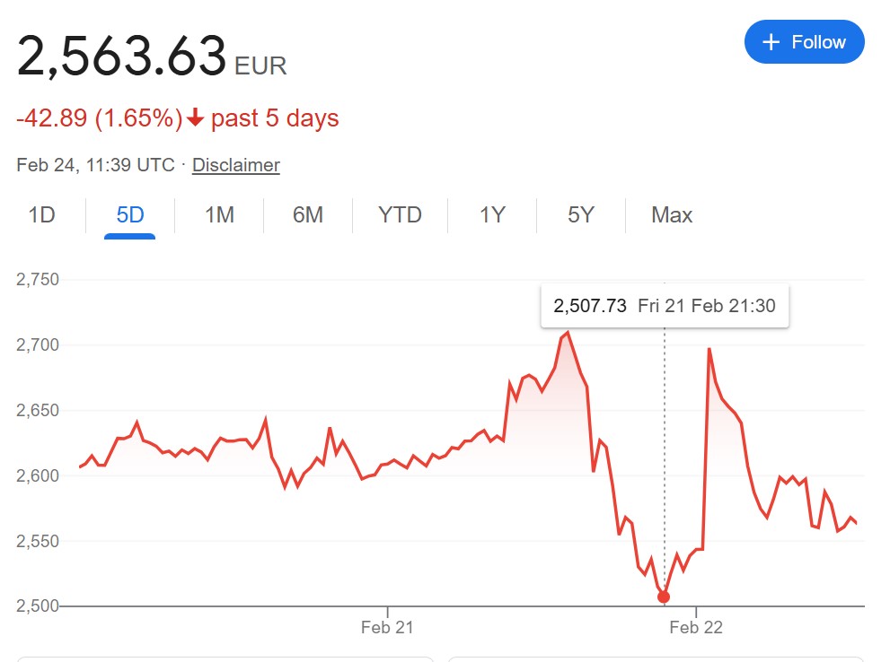Open the Disclaimer link
The width and height of the screenshot is (890, 662).
click(x=235, y=165)
